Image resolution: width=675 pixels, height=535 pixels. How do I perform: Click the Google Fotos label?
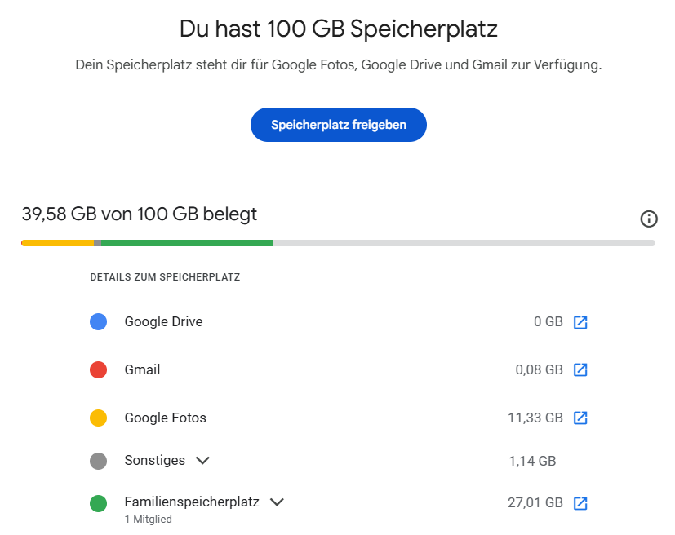165,418
